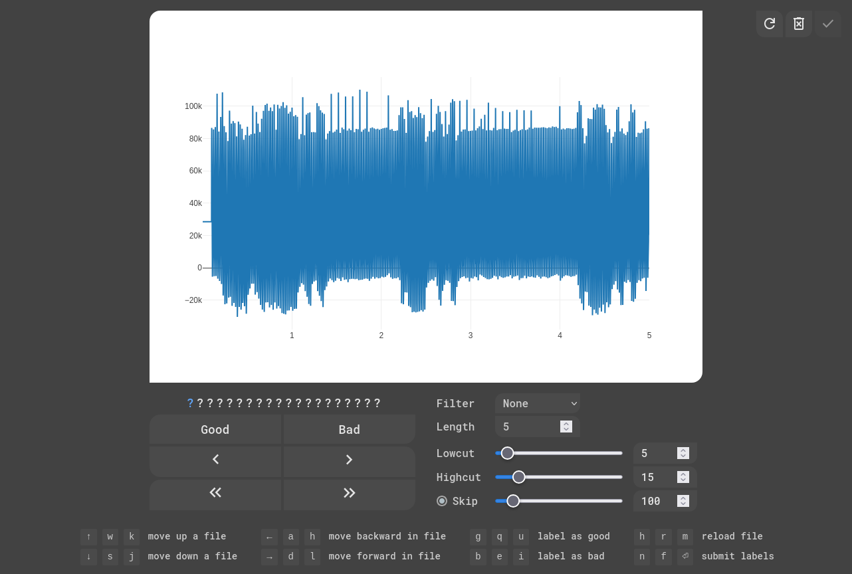The width and height of the screenshot is (852, 574).
Task: Label the segment as Good
Action: 215,430
